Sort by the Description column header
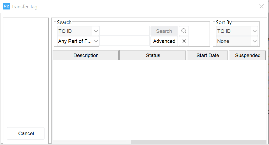This screenshot has height=145, width=269. tap(86, 55)
